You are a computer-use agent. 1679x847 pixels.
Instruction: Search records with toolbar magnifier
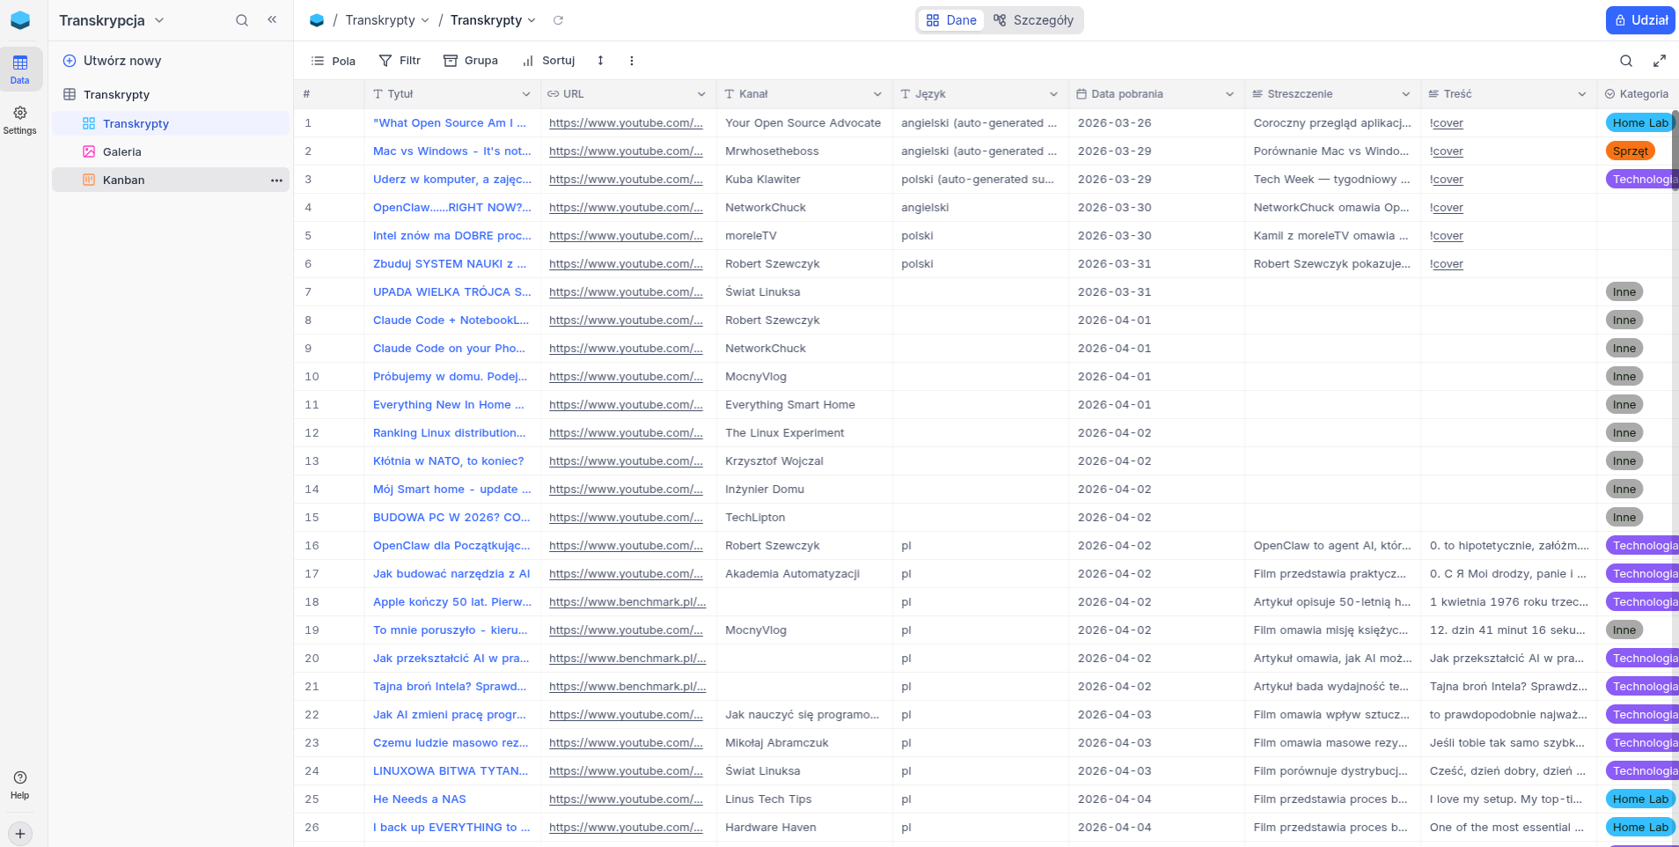click(x=1626, y=61)
